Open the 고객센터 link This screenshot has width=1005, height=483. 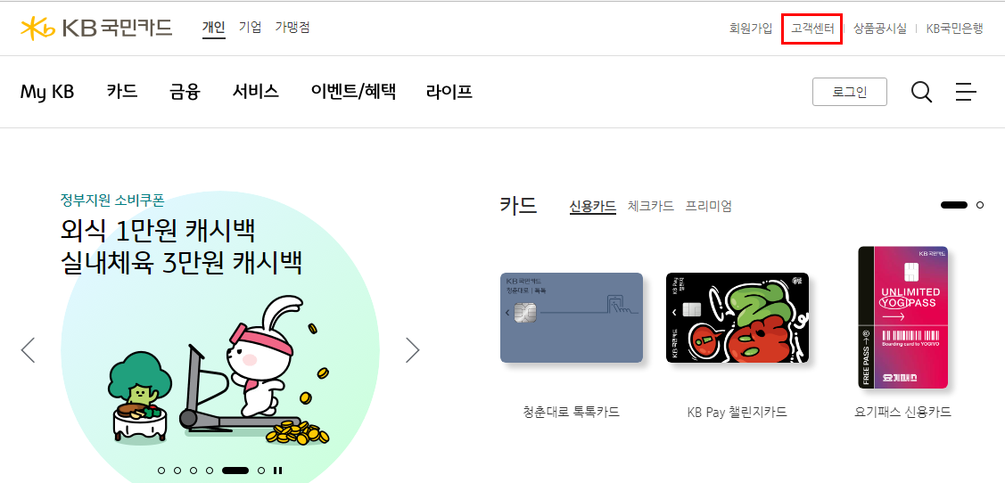click(x=812, y=29)
